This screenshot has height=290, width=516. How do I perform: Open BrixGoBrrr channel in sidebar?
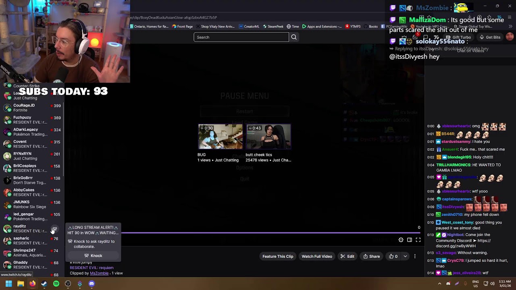[32, 180]
